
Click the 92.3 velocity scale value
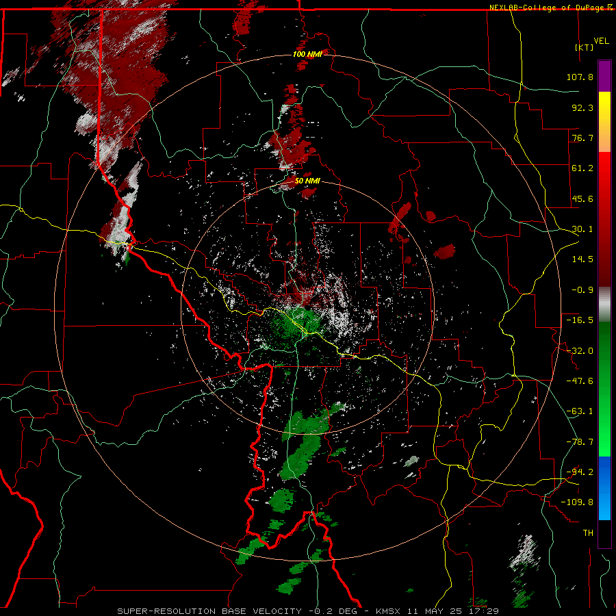582,107
